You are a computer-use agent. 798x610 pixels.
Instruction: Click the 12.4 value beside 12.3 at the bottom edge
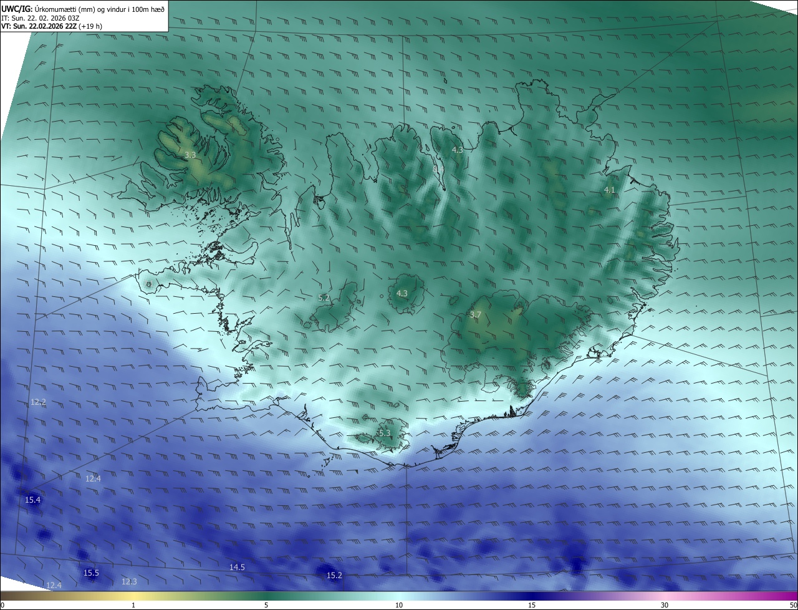click(54, 585)
